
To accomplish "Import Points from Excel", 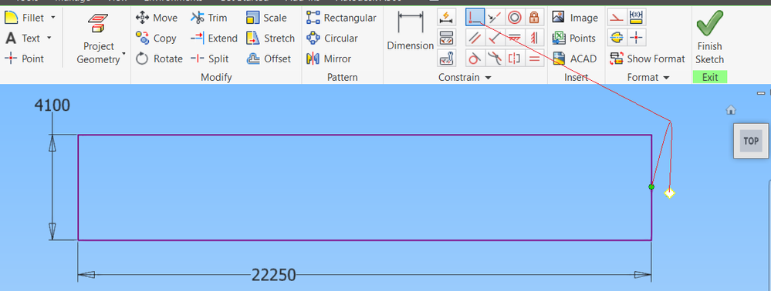I will tap(574, 38).
